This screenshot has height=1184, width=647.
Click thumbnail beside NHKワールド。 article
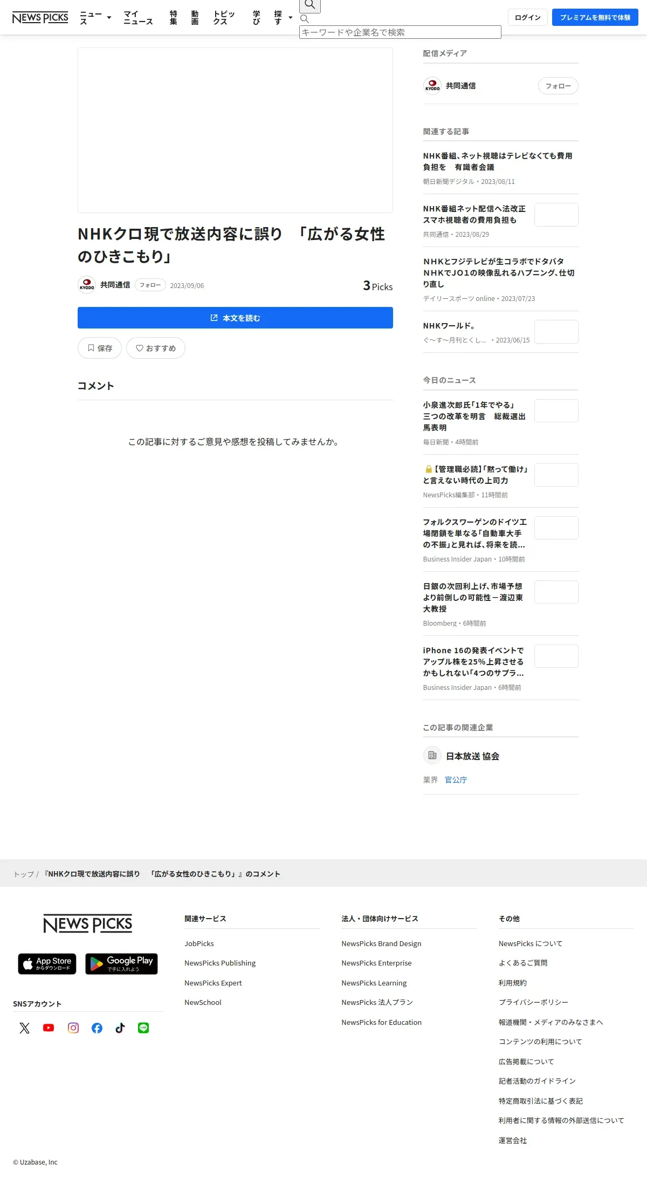pos(556,332)
